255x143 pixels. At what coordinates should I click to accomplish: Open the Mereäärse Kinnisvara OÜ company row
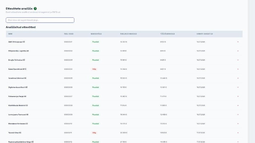coord(124,124)
